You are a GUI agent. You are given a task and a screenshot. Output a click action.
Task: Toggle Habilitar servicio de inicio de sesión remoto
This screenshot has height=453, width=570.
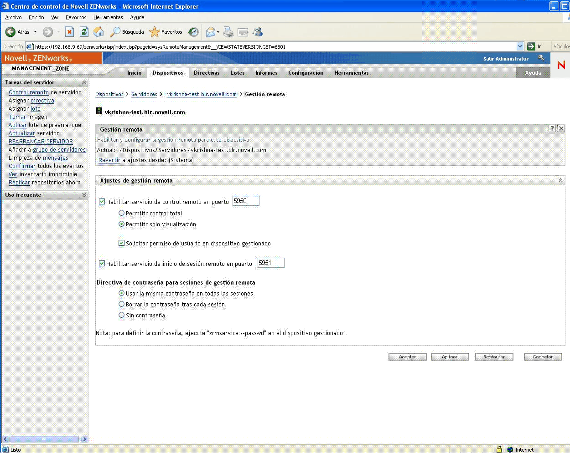(x=102, y=263)
